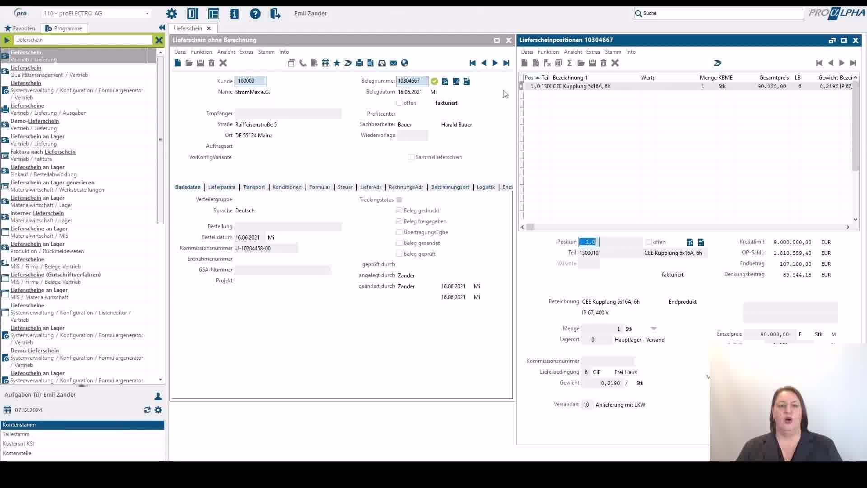
Task: Open the Stamm menu in the Lieferscheinpositionen window
Action: pyautogui.click(x=613, y=52)
